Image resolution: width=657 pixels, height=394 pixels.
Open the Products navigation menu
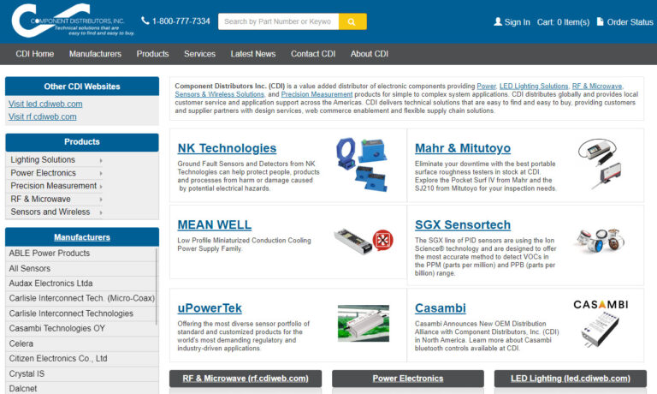[x=152, y=54]
